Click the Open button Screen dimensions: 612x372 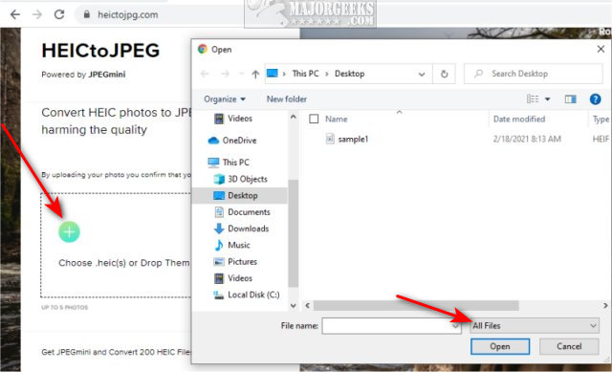500,346
